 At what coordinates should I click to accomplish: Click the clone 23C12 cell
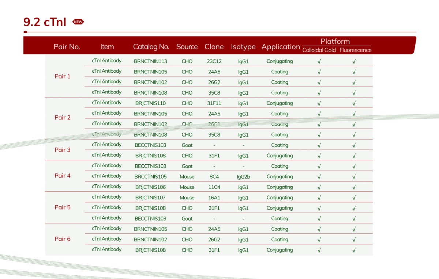coord(214,61)
